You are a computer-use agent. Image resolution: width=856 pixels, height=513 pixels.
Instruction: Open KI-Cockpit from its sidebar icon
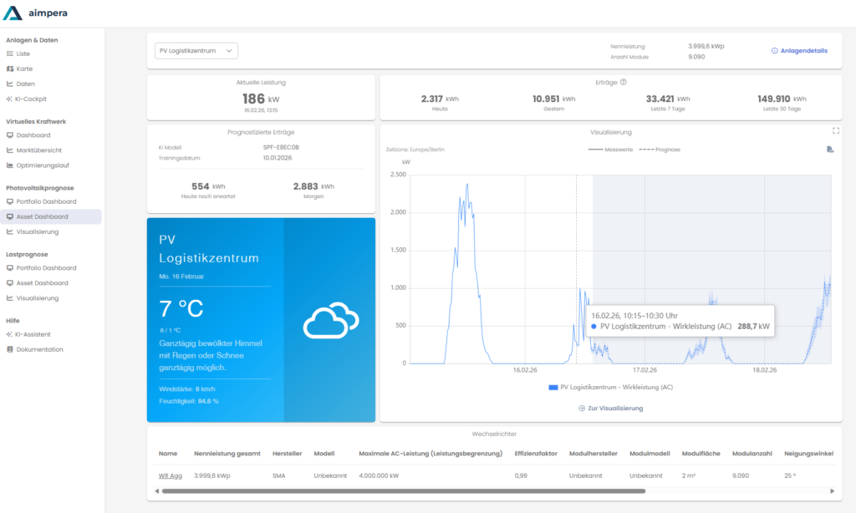click(10, 99)
